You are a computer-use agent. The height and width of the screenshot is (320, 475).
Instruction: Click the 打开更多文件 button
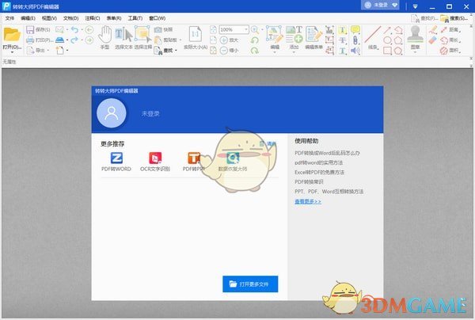[x=250, y=284]
